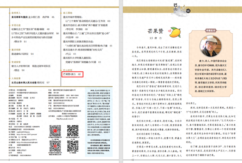Click the mango illustration beside the title
Screen dimensions: 242x163
click(x=175, y=32)
